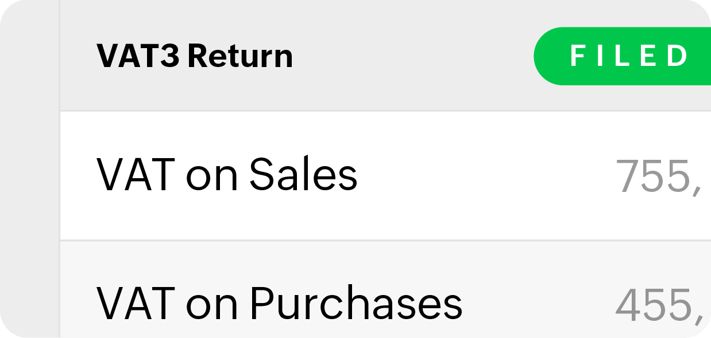Click the left edge panel of the card
711x338 pixels.
(x=32, y=169)
